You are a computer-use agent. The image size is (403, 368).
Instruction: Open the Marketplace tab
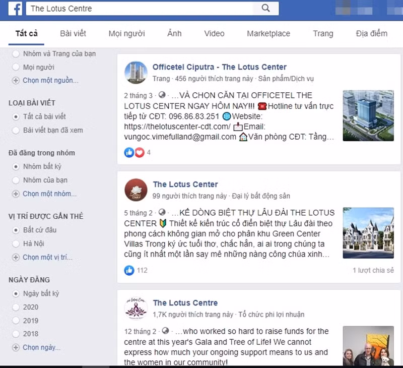(268, 33)
